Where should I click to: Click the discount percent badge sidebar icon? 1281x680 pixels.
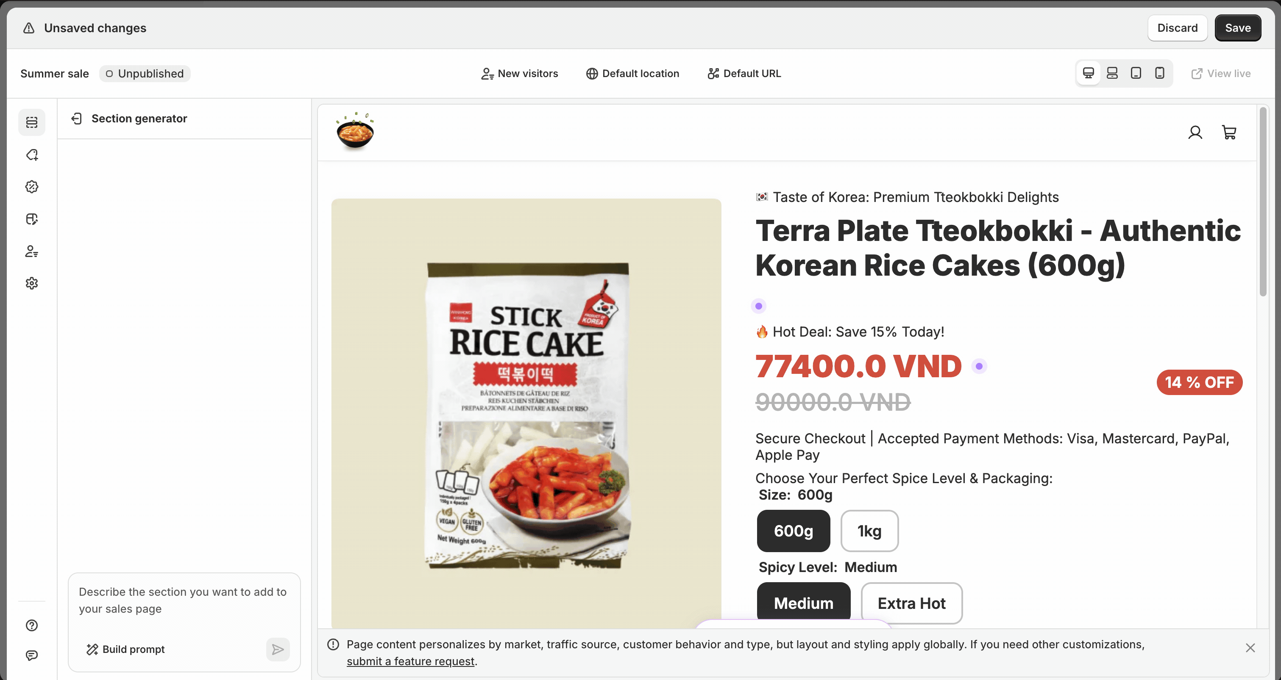32,187
